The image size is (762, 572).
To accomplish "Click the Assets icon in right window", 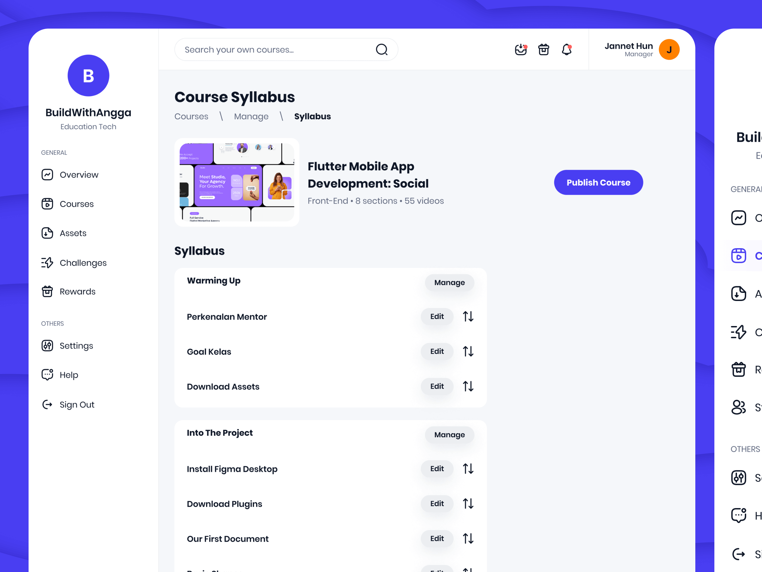I will 739,294.
